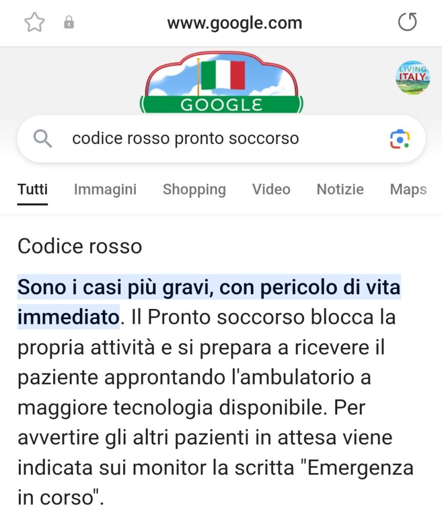442x523 pixels.
Task: Switch to the Maps tab
Action: (408, 189)
